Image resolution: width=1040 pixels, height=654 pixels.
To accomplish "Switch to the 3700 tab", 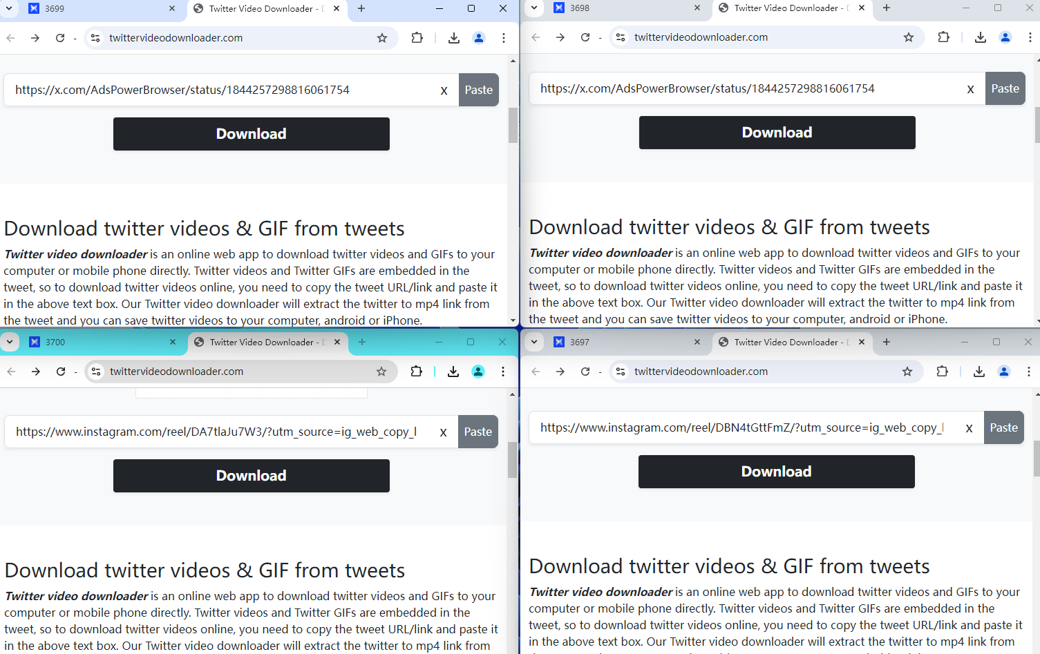I will click(103, 343).
